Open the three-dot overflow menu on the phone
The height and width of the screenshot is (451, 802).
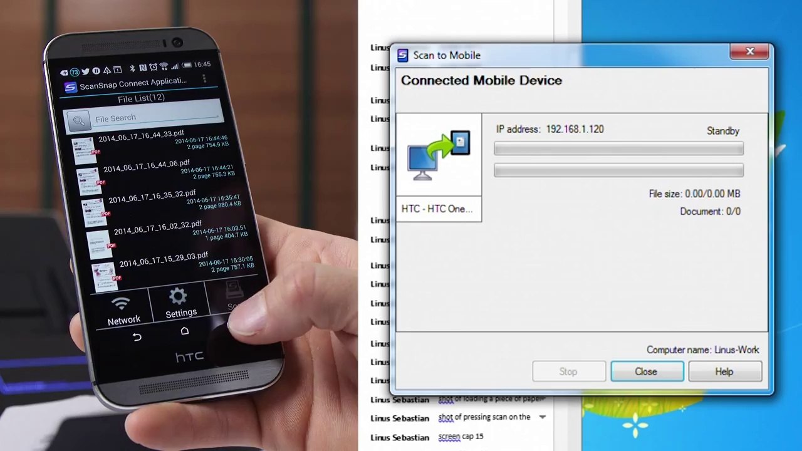(204, 79)
